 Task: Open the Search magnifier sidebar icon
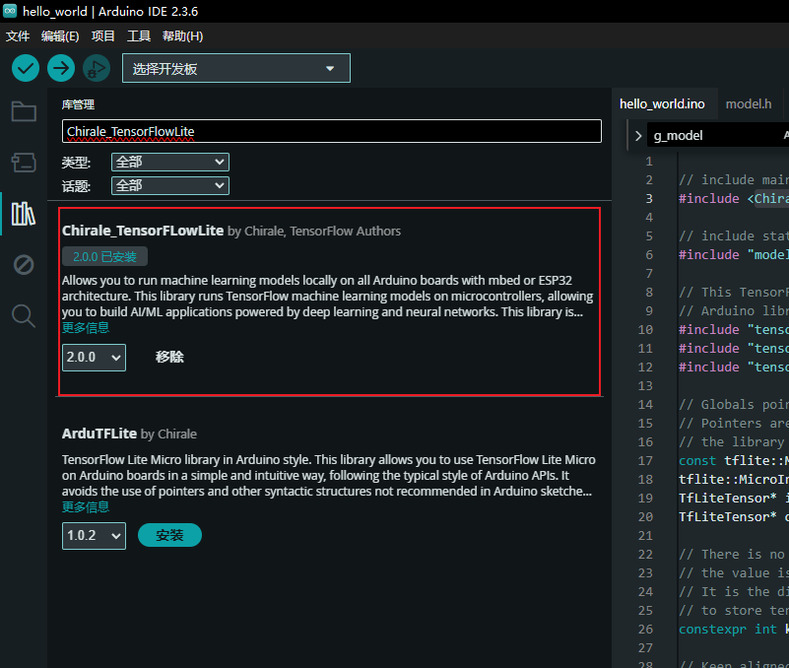pos(24,315)
